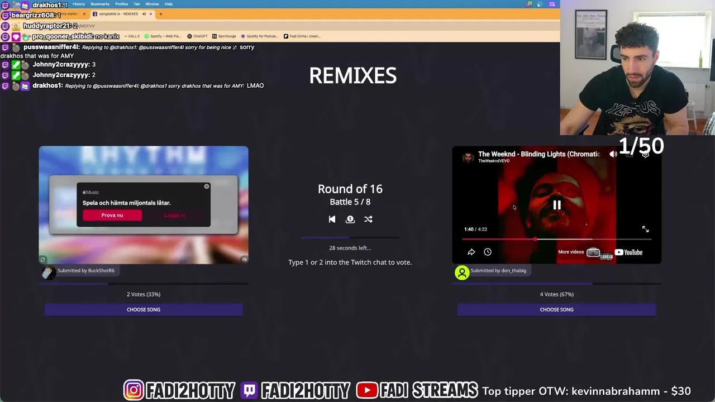Open the Fadi Dinha bookmark
This screenshot has height=402, width=715.
pyautogui.click(x=302, y=36)
